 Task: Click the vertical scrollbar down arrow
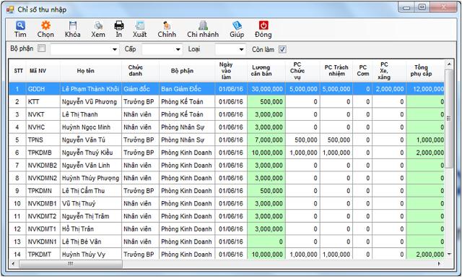(x=449, y=254)
